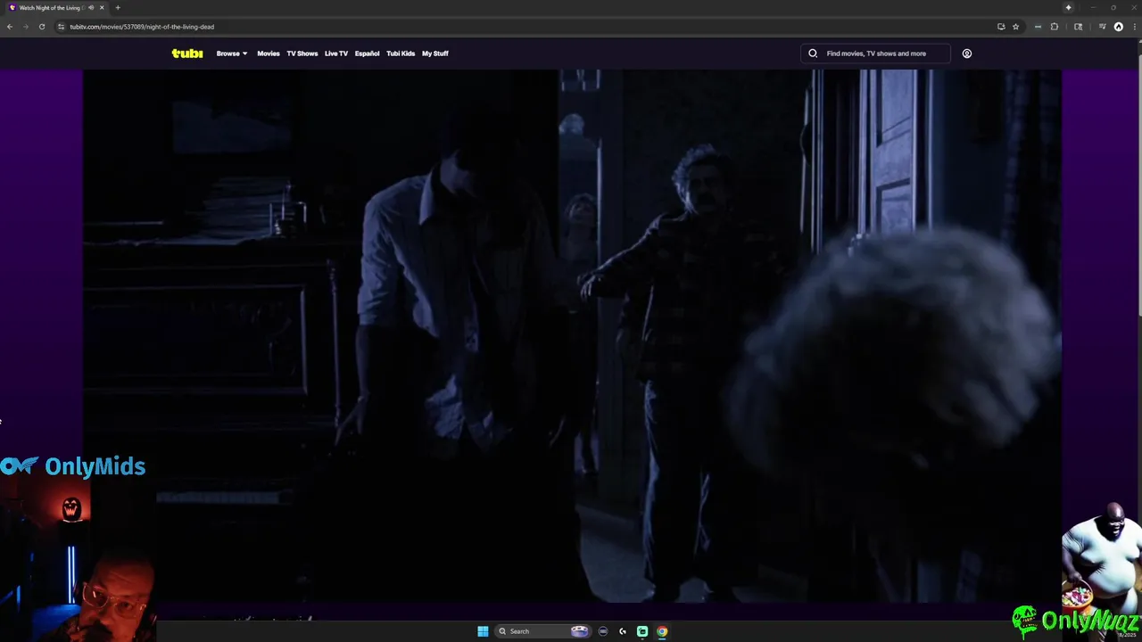
Task: Open Logitech G Hub from taskbar
Action: [623, 631]
